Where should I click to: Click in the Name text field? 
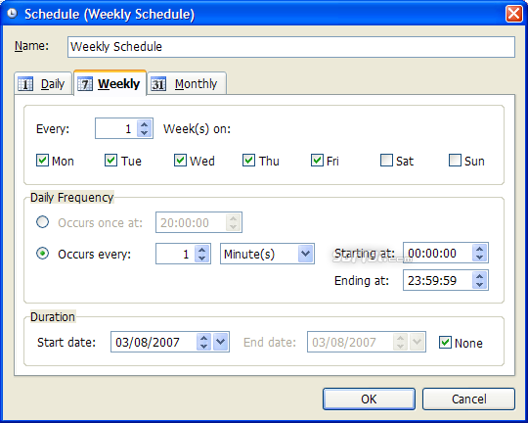(x=291, y=47)
